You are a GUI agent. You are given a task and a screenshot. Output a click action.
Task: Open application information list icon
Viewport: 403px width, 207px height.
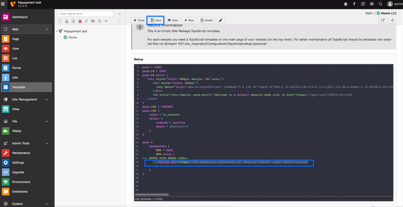tap(372, 4)
